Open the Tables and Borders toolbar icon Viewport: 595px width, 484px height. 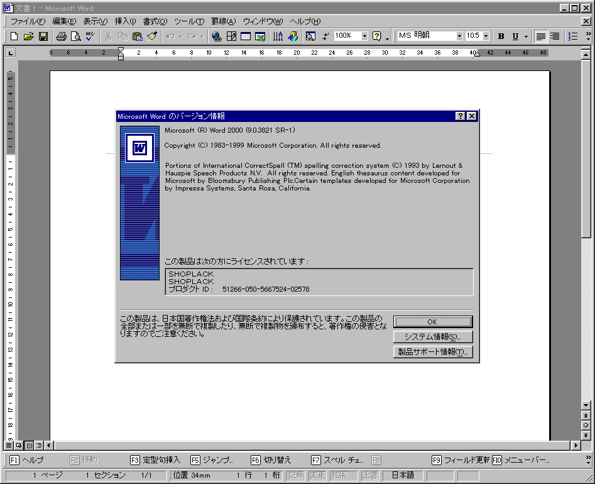coord(231,36)
